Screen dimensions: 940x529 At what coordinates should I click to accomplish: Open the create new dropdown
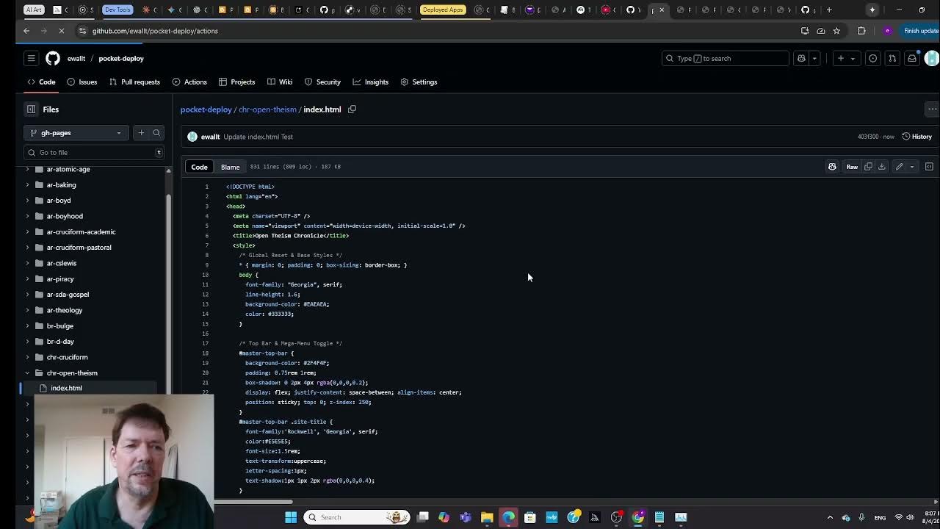point(846,58)
